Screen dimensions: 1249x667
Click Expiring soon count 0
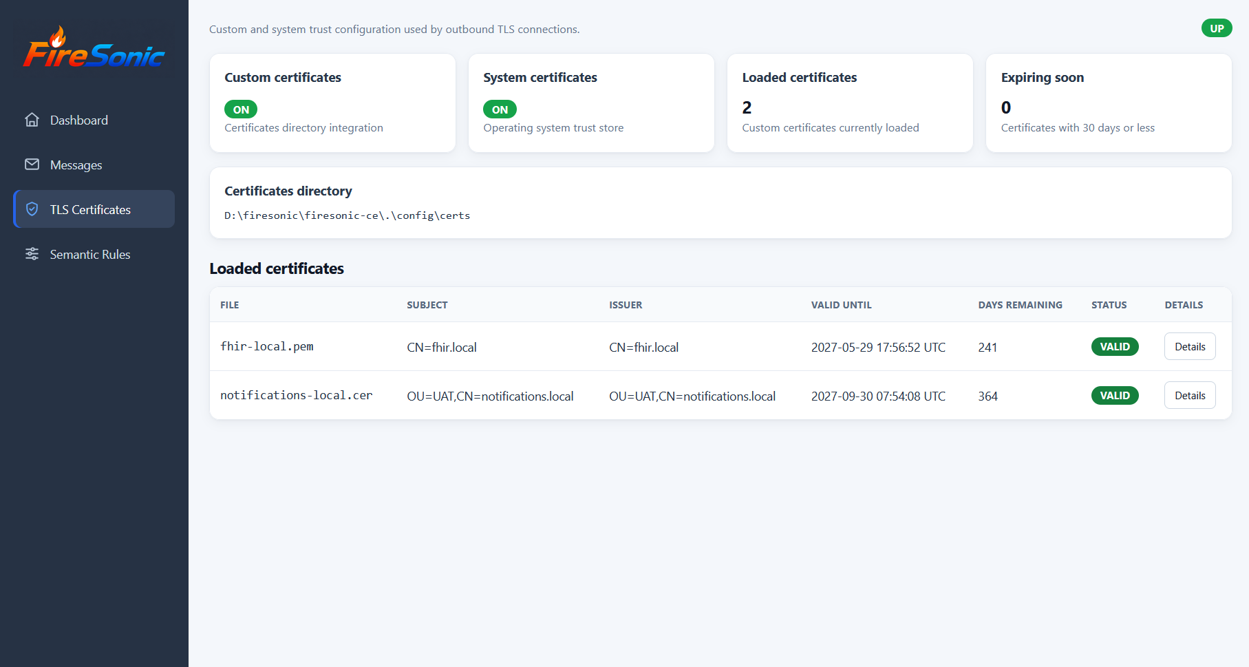(x=1006, y=107)
